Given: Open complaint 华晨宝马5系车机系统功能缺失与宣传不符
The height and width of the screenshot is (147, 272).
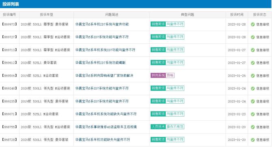Looking at the screenshot, I should (x=106, y=114).
